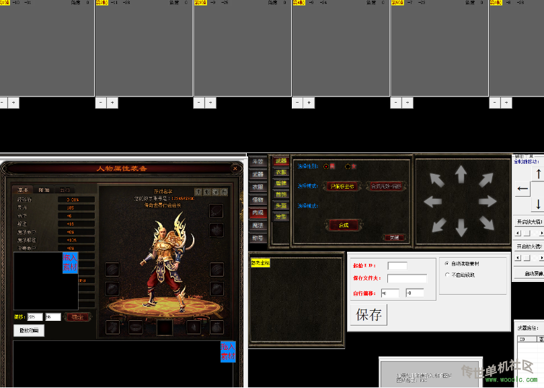Select the 自动读取素材 radio option
Viewport: 544px width, 388px height.
[447, 264]
